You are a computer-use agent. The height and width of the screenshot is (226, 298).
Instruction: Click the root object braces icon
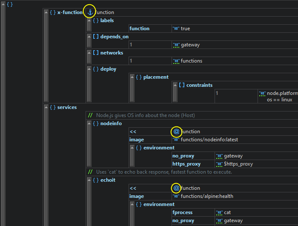tap(10, 4)
